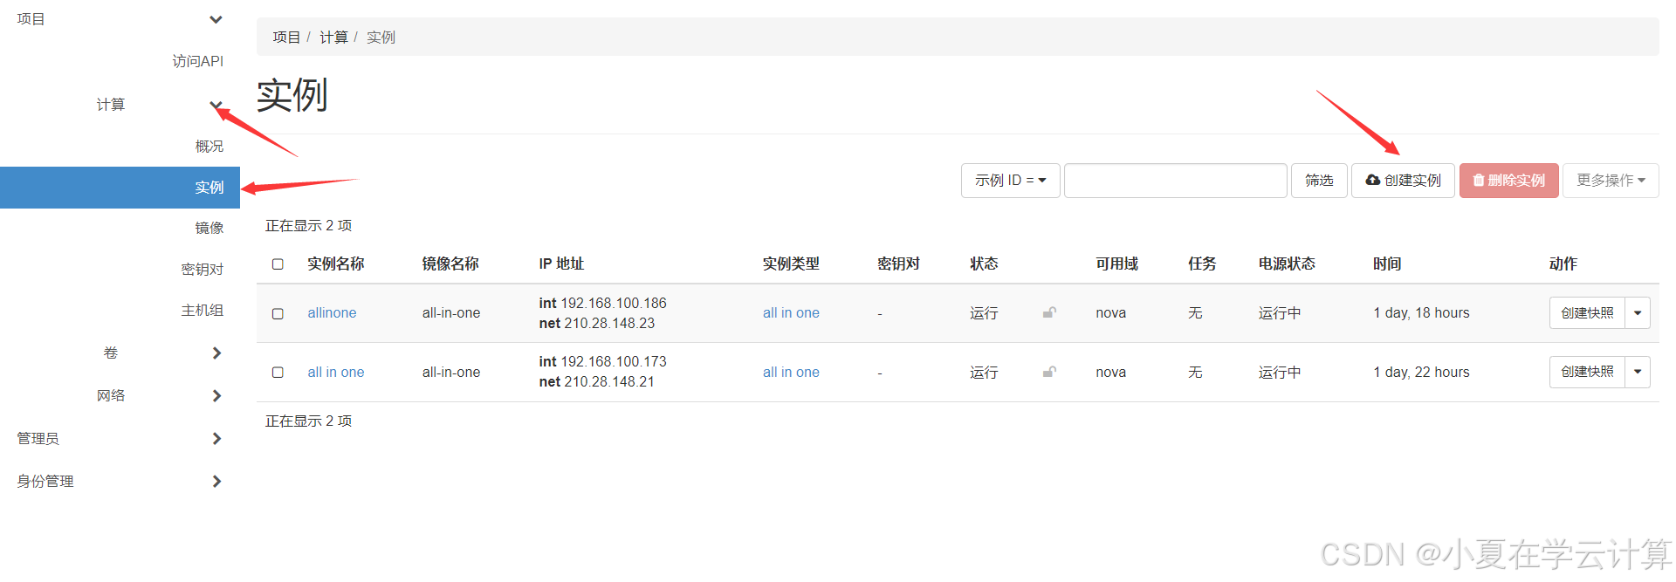Click the 实例类型 column header

click(x=791, y=264)
